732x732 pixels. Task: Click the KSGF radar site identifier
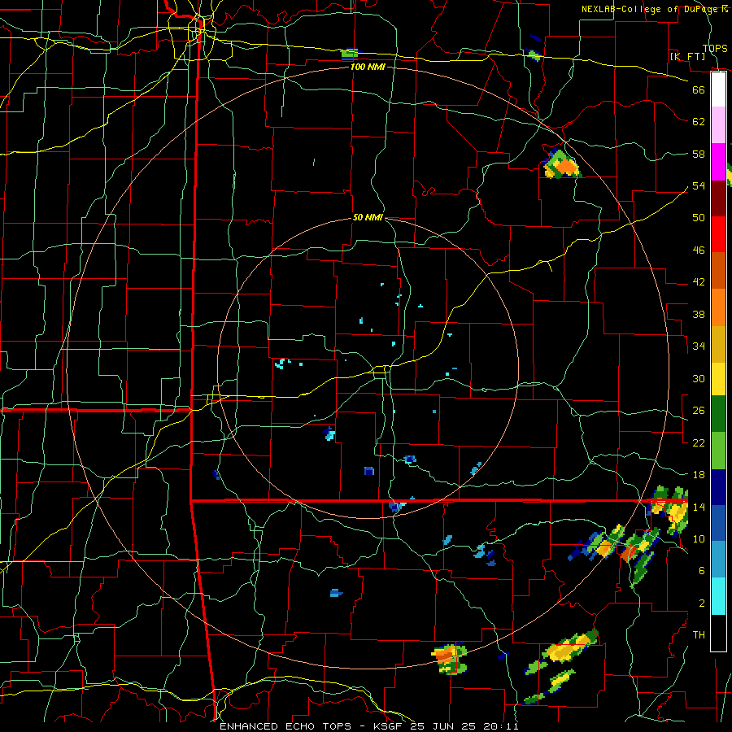[390, 726]
